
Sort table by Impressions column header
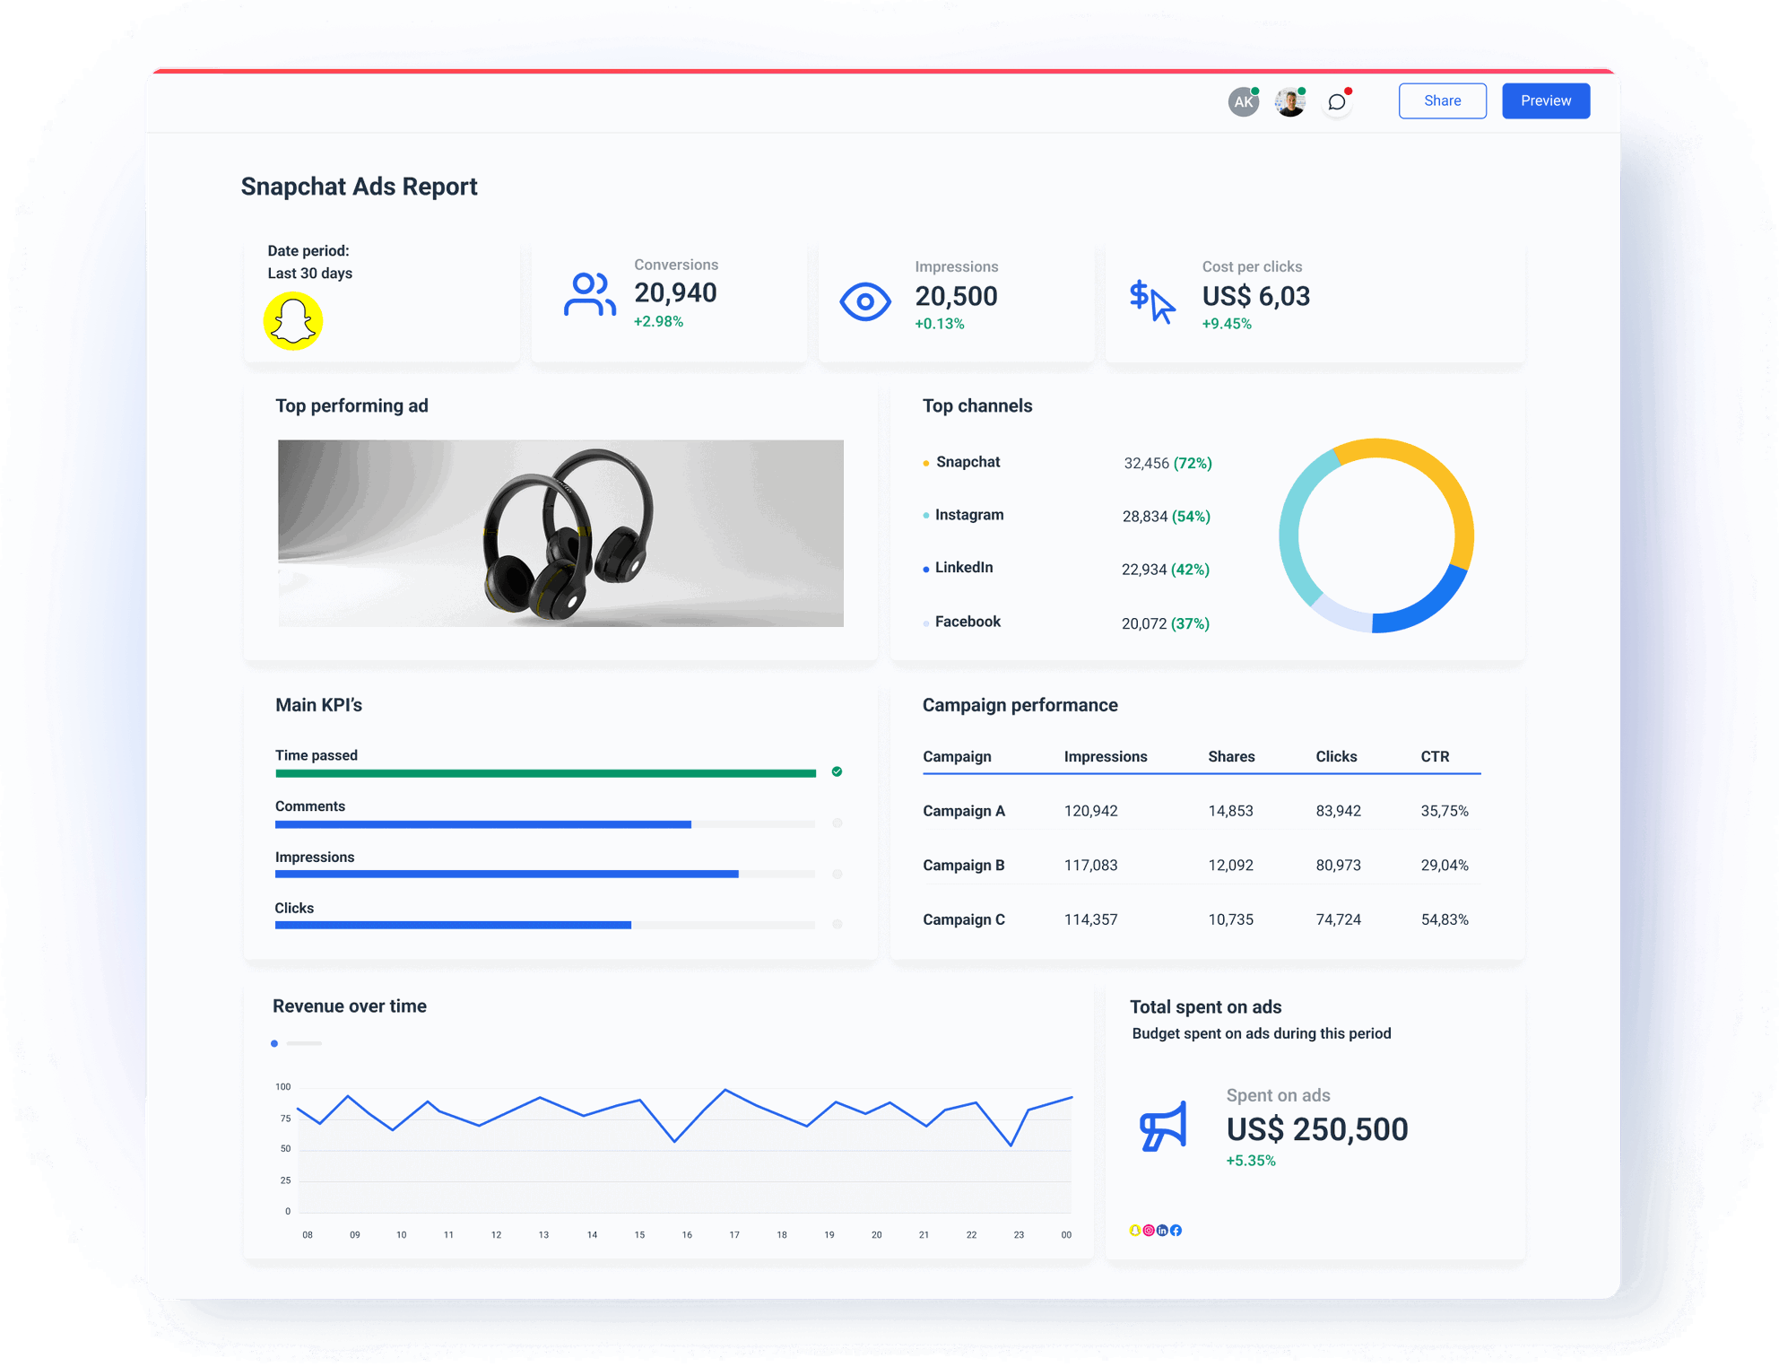click(x=1105, y=756)
